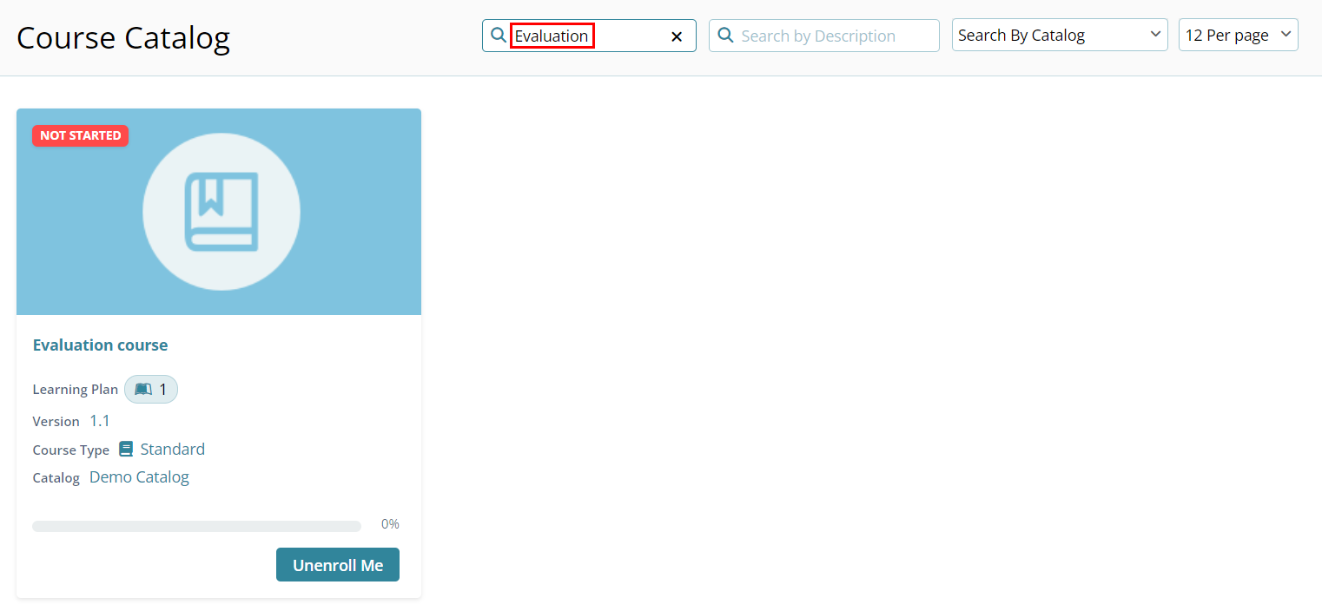Click the course progress bar
Viewport: 1322px width, 611px height.
[196, 526]
